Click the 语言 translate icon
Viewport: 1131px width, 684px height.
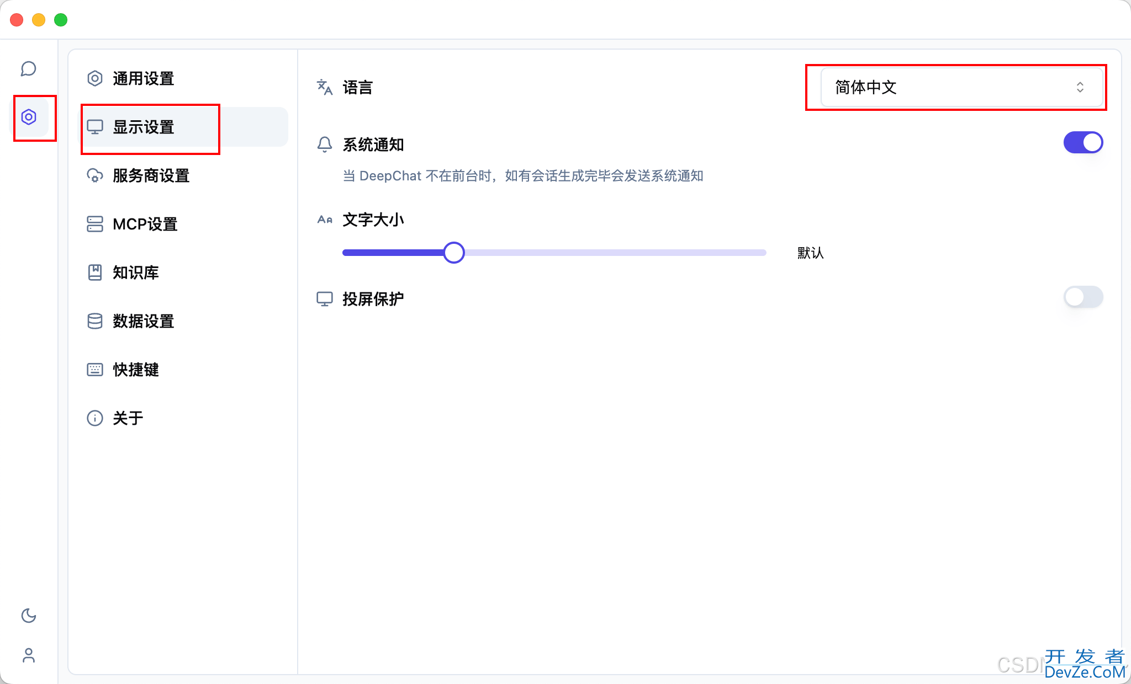(x=325, y=87)
